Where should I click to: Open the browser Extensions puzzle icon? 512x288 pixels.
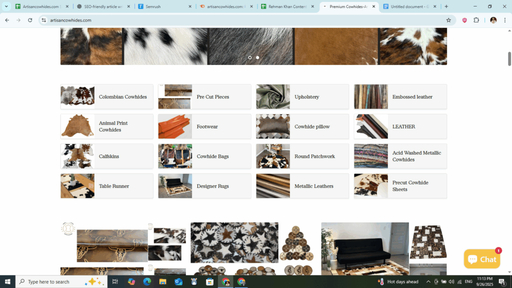point(476,20)
